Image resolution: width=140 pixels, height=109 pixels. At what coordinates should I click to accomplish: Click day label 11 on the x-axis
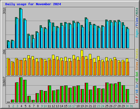(x=49, y=106)
